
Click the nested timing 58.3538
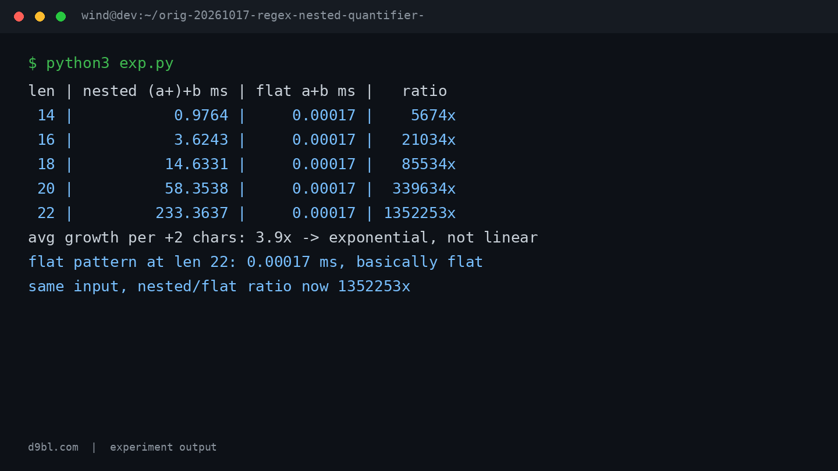(x=197, y=188)
